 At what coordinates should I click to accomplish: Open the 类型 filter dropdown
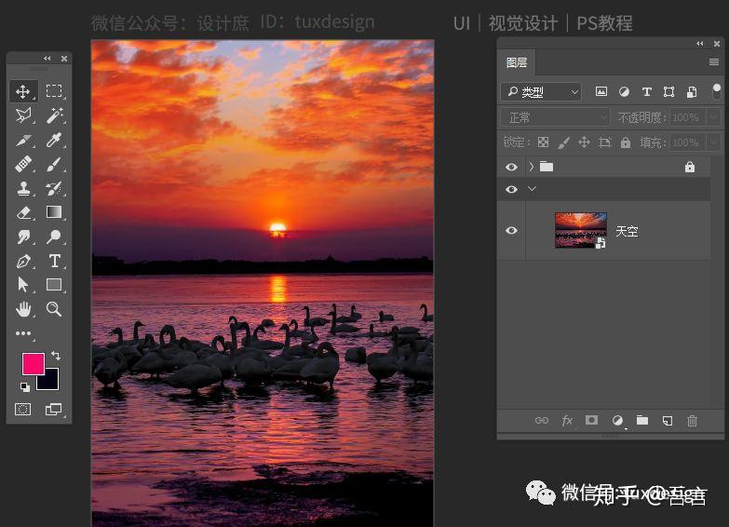(x=542, y=91)
